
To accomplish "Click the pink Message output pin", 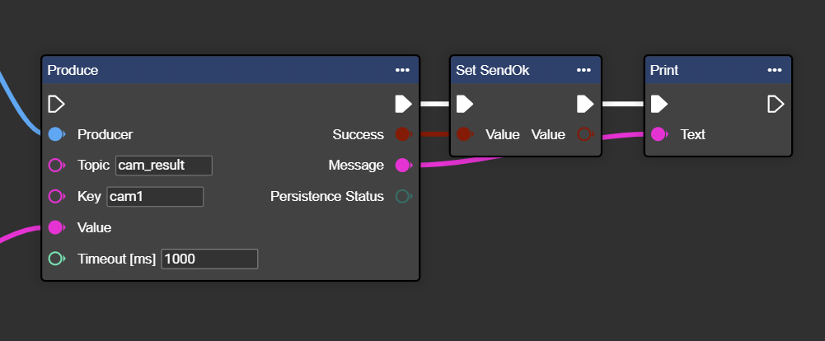I will click(x=403, y=166).
